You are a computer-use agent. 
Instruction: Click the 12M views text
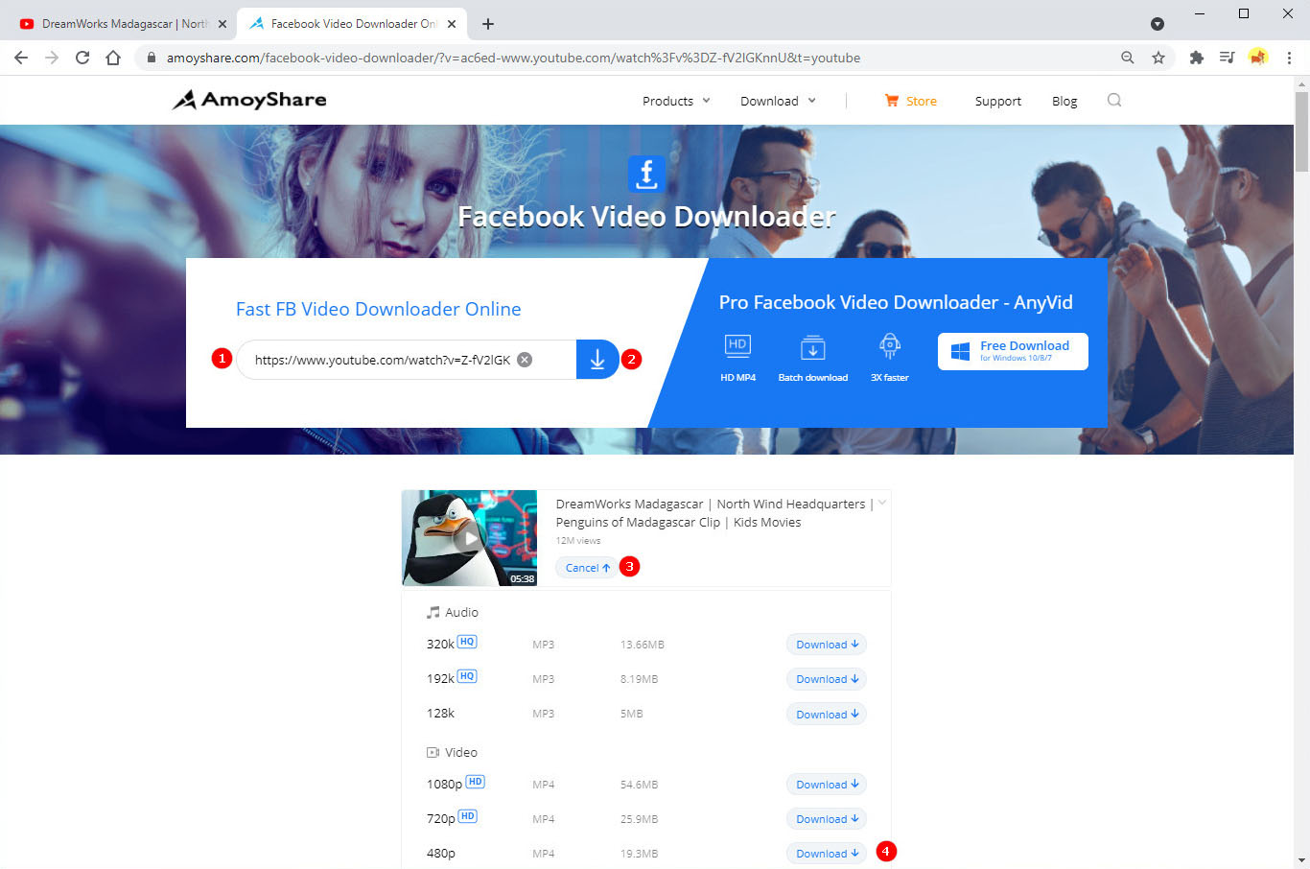coord(578,541)
